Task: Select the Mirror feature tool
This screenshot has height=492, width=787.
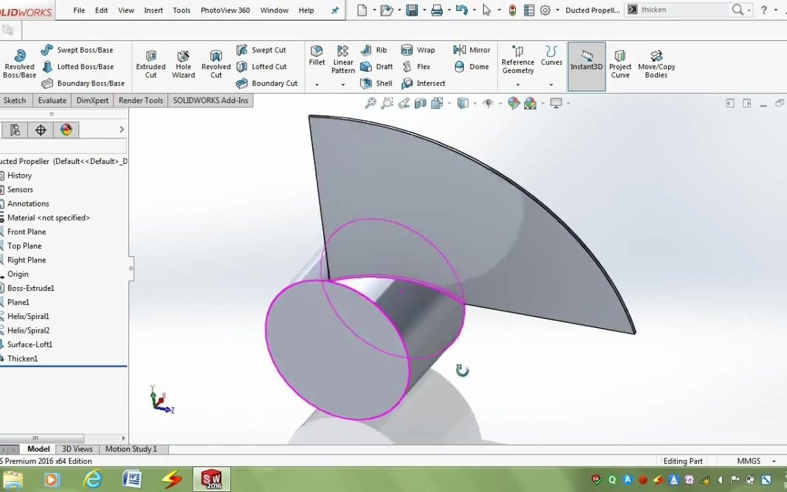Action: [472, 49]
